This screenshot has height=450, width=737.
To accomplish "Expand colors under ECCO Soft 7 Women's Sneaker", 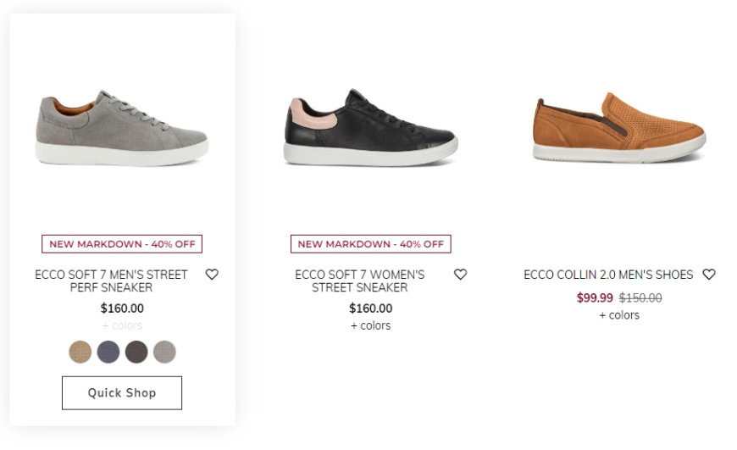I will coord(371,326).
